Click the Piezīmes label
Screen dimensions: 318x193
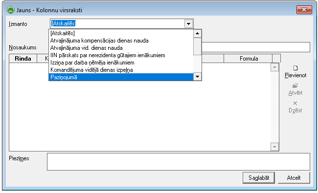(19, 158)
